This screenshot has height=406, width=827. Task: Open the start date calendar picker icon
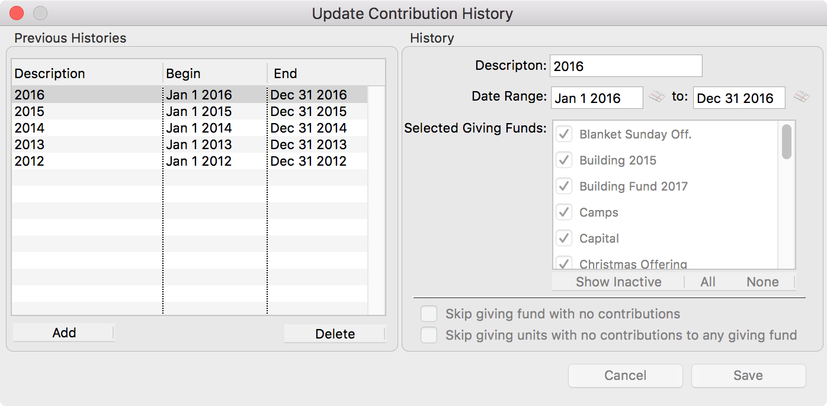coord(656,96)
